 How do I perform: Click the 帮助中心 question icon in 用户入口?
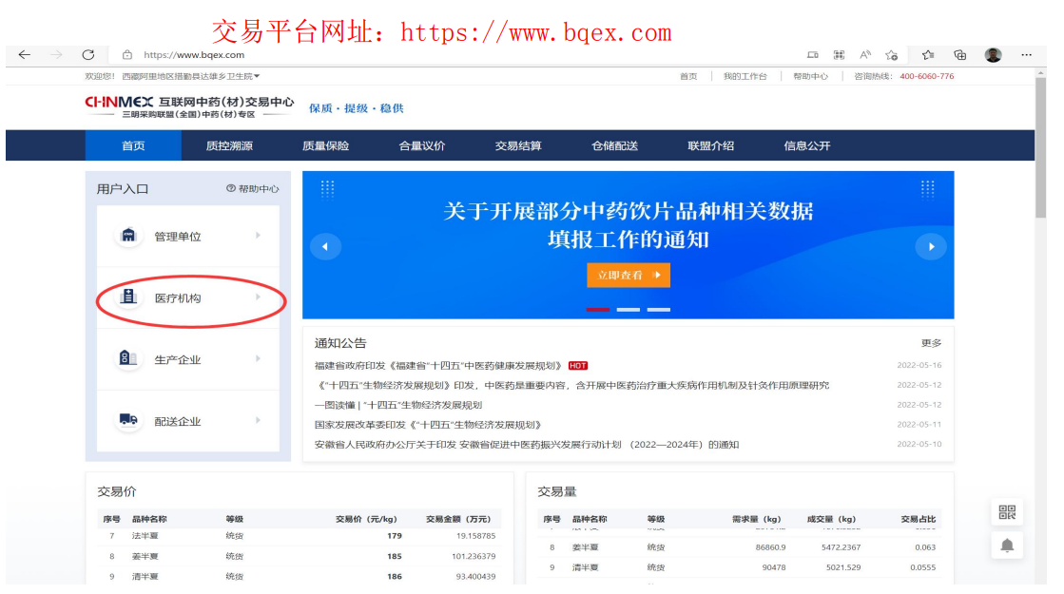tap(231, 188)
